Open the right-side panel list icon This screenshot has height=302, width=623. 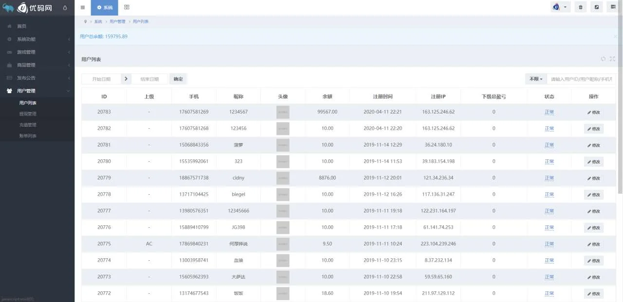tap(613, 7)
